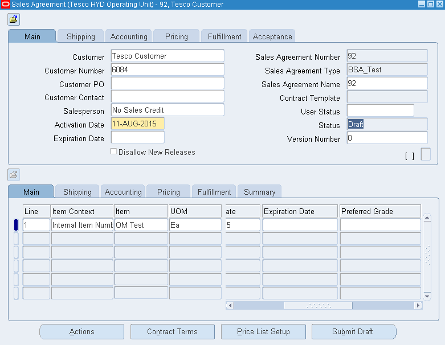Click the Customer Number field

coord(168,69)
